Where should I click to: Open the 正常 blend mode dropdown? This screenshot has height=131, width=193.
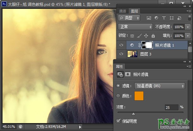pyautogui.click(x=135, y=27)
